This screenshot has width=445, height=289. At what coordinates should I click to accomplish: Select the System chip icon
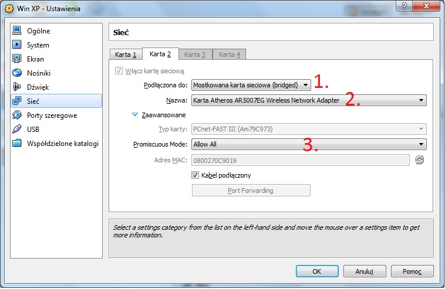click(17, 45)
